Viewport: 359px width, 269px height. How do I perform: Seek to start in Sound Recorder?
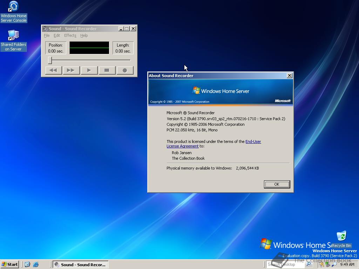54,70
